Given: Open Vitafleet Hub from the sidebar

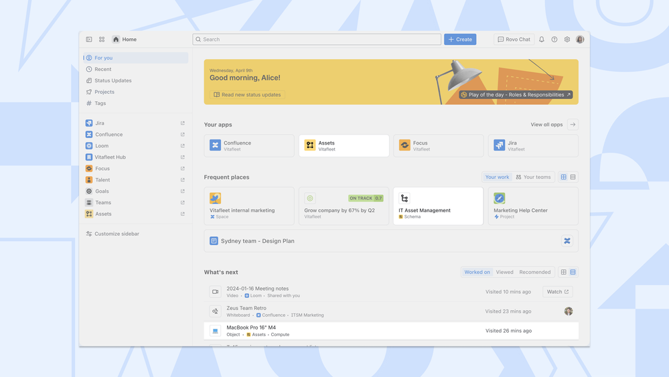Looking at the screenshot, I should [x=136, y=157].
